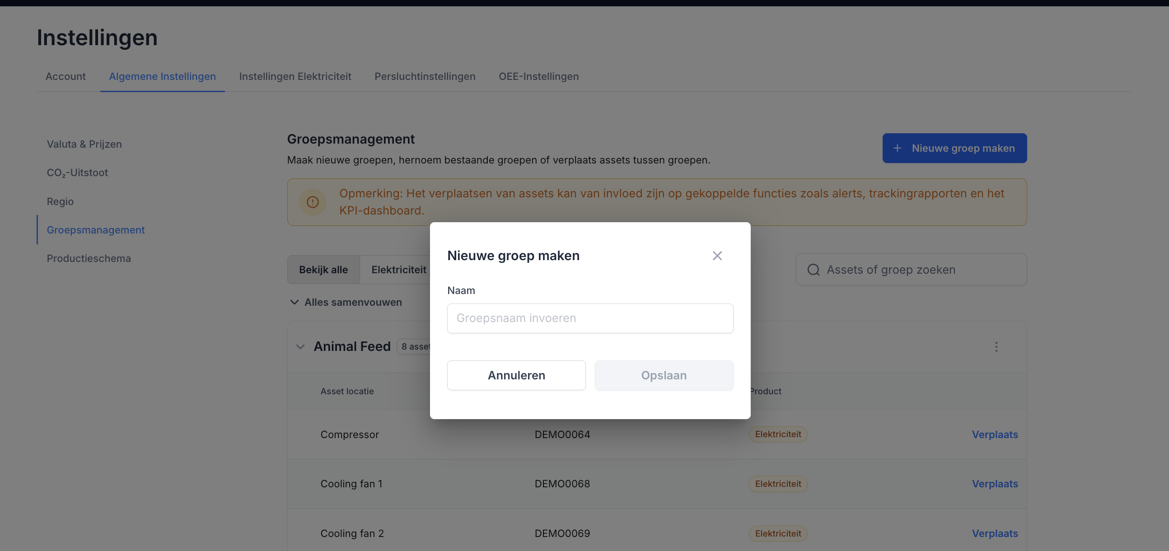The image size is (1169, 551).
Task: Select the Elektriciteit filter
Action: coord(398,270)
